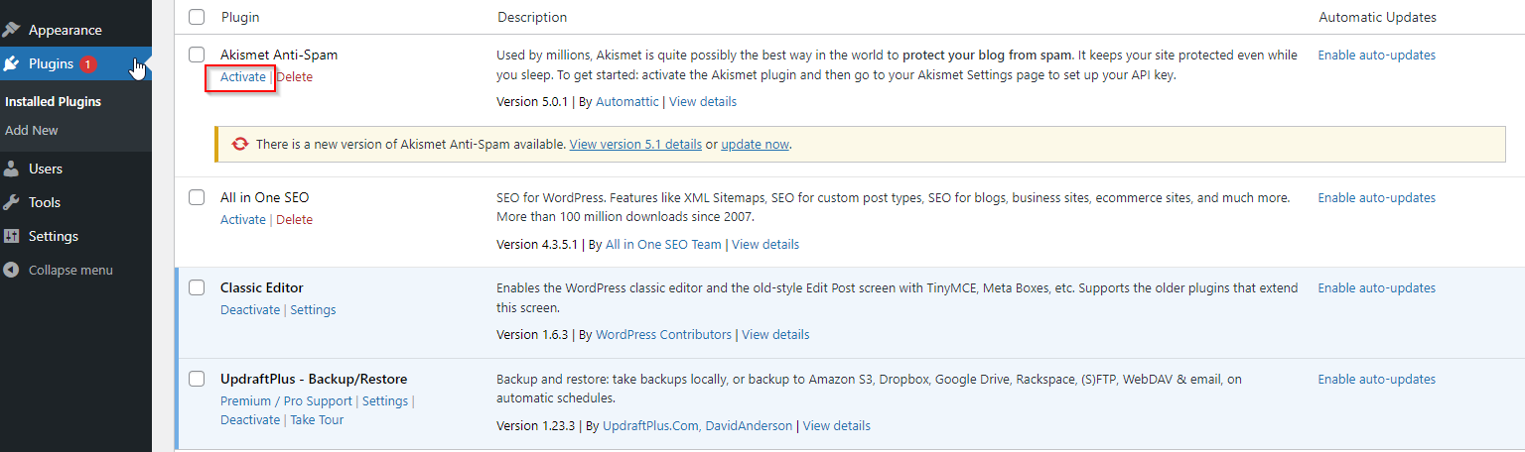Click UpdraftPlus - Backup/Restore title
Viewport: 1525px width, 452px height.
[x=314, y=379]
